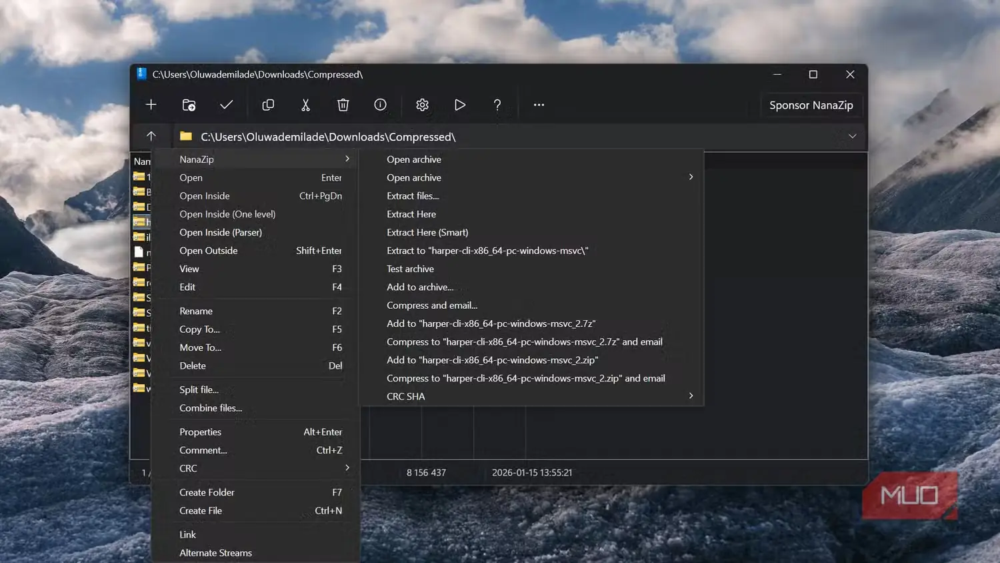Open Options via the gear icon
The width and height of the screenshot is (1000, 563).
422,105
